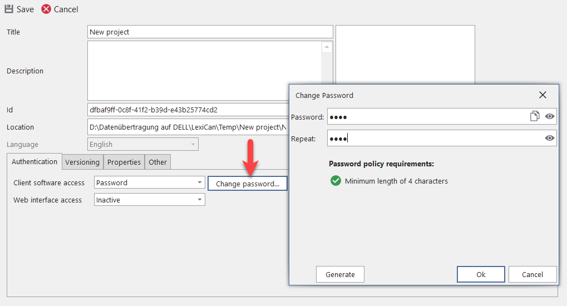The width and height of the screenshot is (567, 306).
Task: Click the Title field containing New project
Action: point(210,32)
